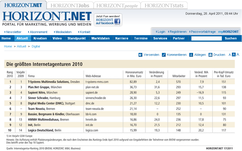
Task: Click the Kommentieren text link
Action: [177, 55]
